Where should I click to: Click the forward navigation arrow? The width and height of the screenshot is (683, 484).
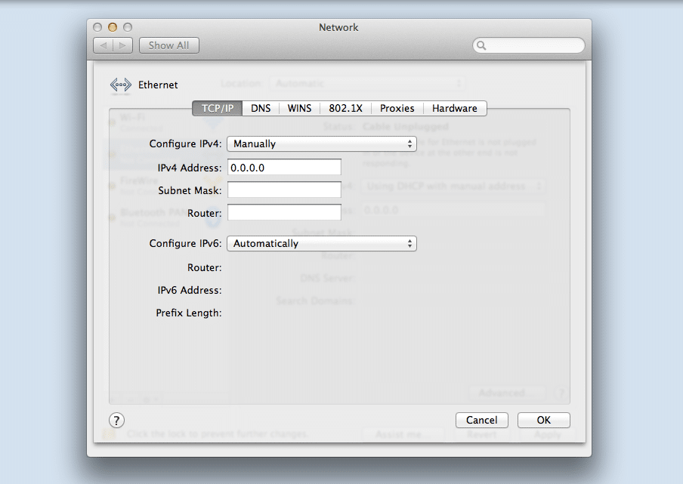click(x=121, y=45)
